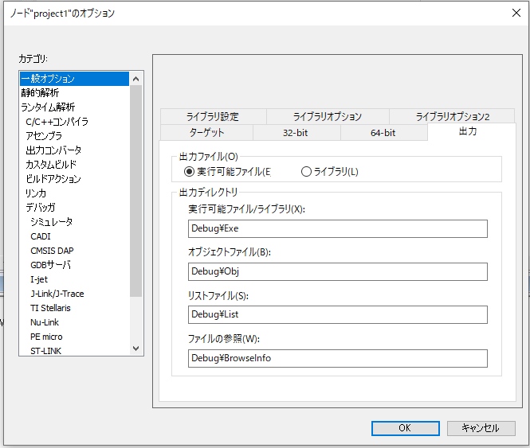Switch to 64-bit tab

(x=383, y=132)
